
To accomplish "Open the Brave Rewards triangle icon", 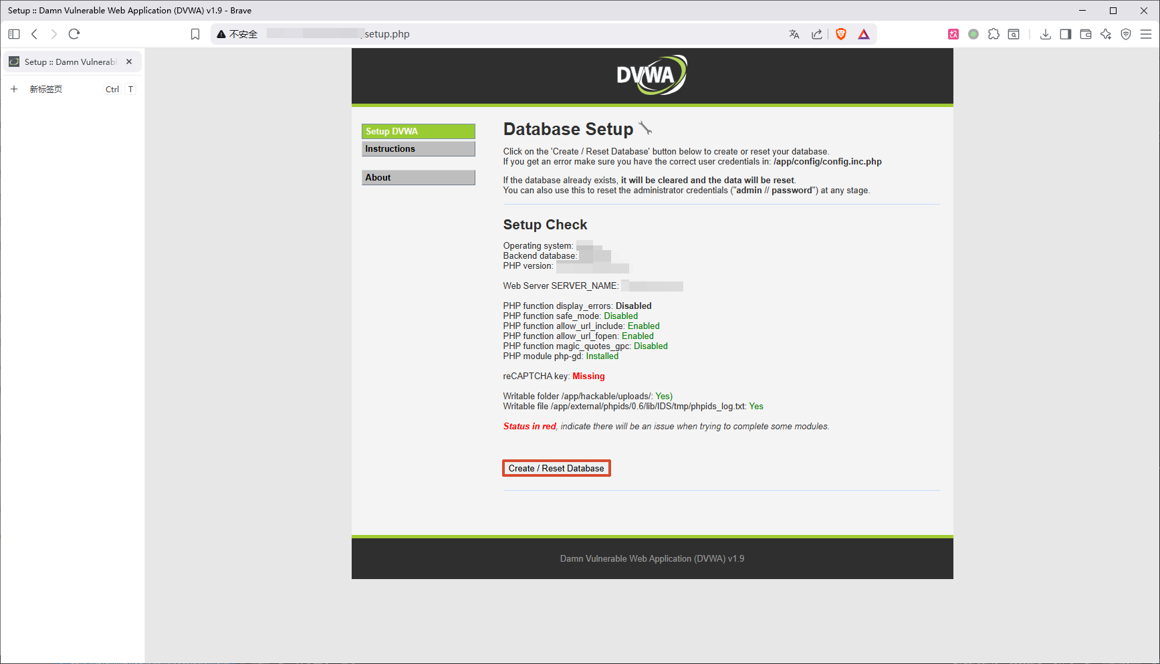I will pyautogui.click(x=864, y=34).
